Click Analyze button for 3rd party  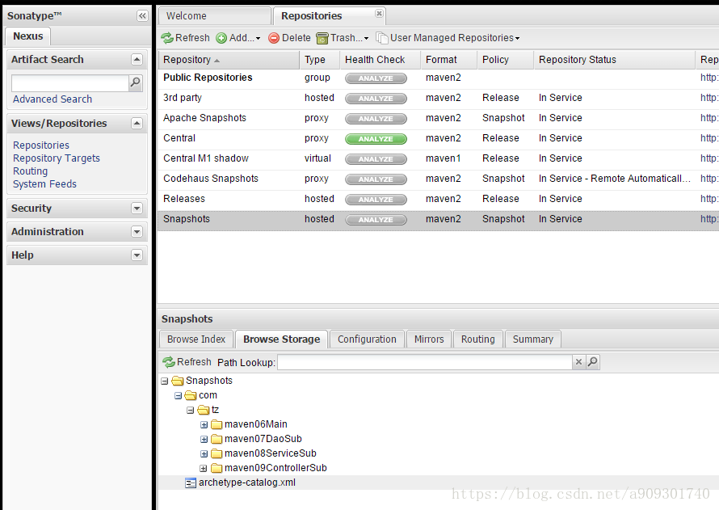tap(376, 99)
